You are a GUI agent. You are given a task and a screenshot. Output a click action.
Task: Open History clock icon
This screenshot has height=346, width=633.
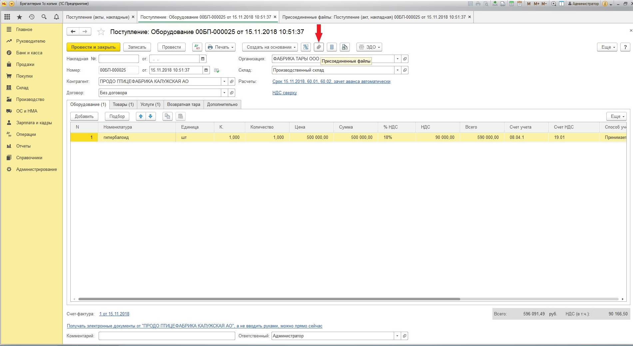[x=32, y=17]
